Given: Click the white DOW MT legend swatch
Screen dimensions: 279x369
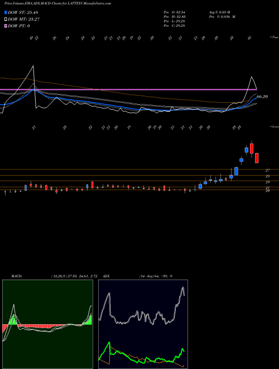Looking at the screenshot, I should coord(6,20).
